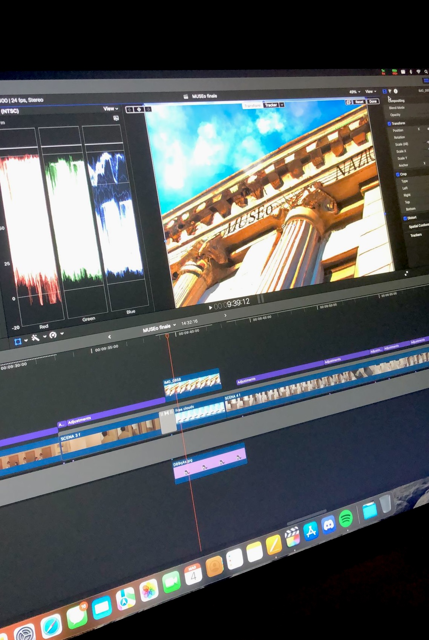429x640 pixels.
Task: Select the Free clouds clip in timeline
Action: [201, 414]
